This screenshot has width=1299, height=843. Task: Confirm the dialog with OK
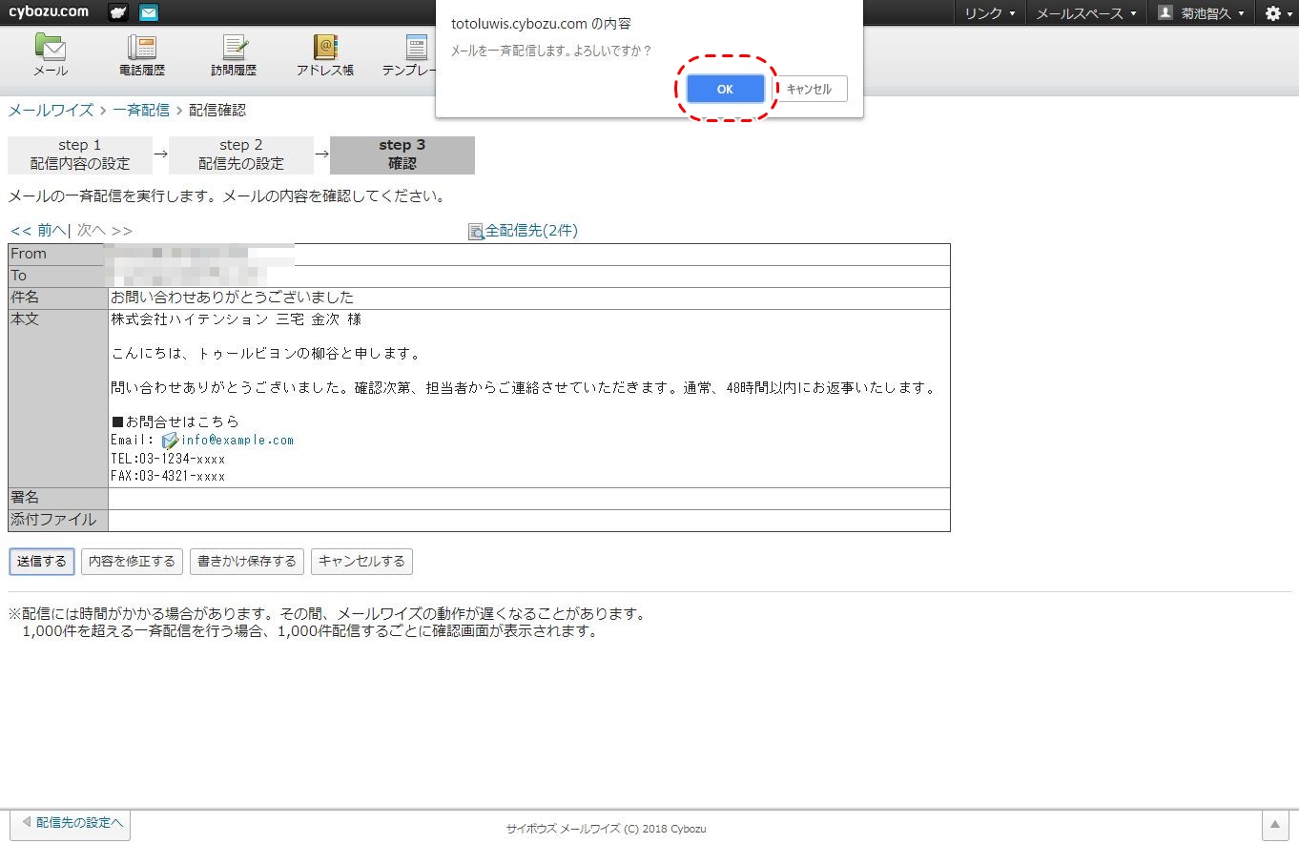pyautogui.click(x=725, y=89)
